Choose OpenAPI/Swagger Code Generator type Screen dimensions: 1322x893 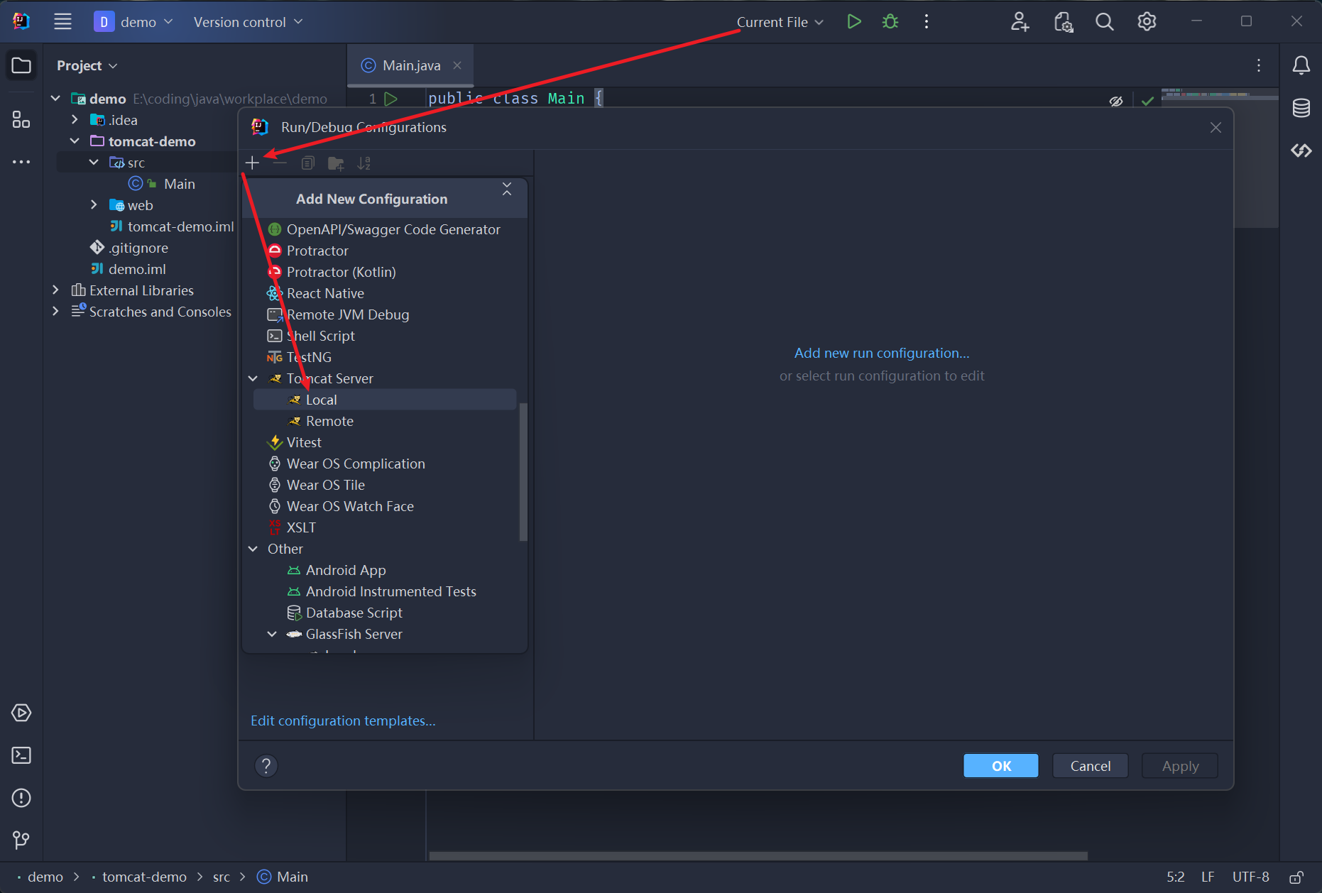(x=385, y=229)
